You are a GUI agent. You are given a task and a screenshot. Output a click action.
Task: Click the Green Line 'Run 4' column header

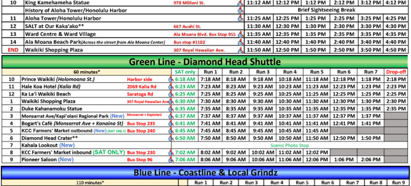pyautogui.click(x=289, y=72)
